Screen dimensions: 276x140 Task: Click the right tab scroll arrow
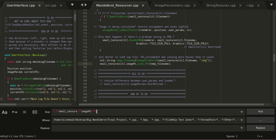click(x=86, y=5)
